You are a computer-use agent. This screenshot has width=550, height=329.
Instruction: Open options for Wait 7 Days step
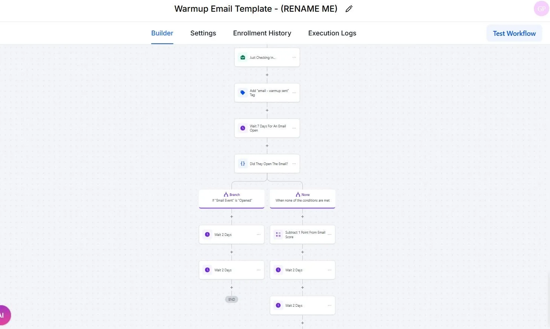(x=294, y=128)
